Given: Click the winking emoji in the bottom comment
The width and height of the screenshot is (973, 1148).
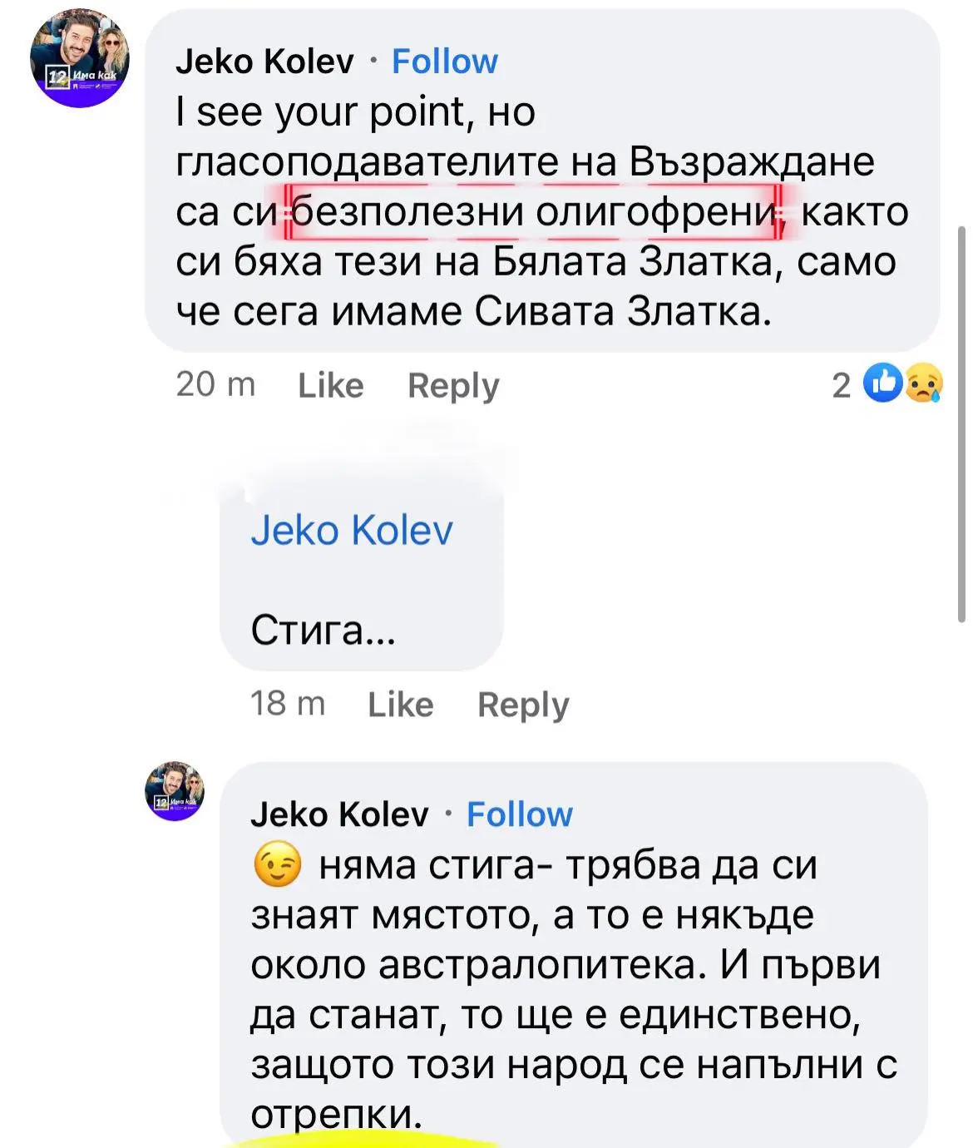Looking at the screenshot, I should [x=277, y=865].
